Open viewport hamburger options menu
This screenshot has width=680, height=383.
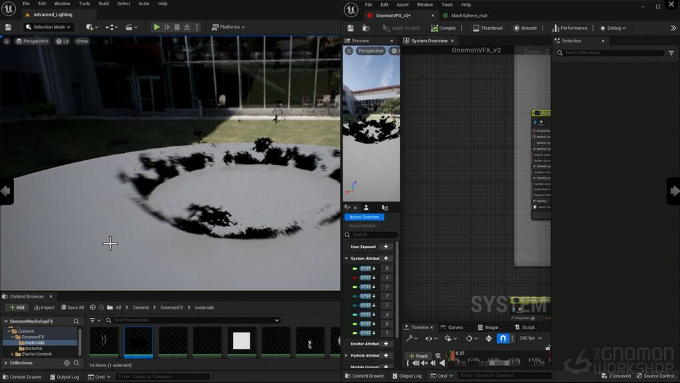tap(7, 41)
